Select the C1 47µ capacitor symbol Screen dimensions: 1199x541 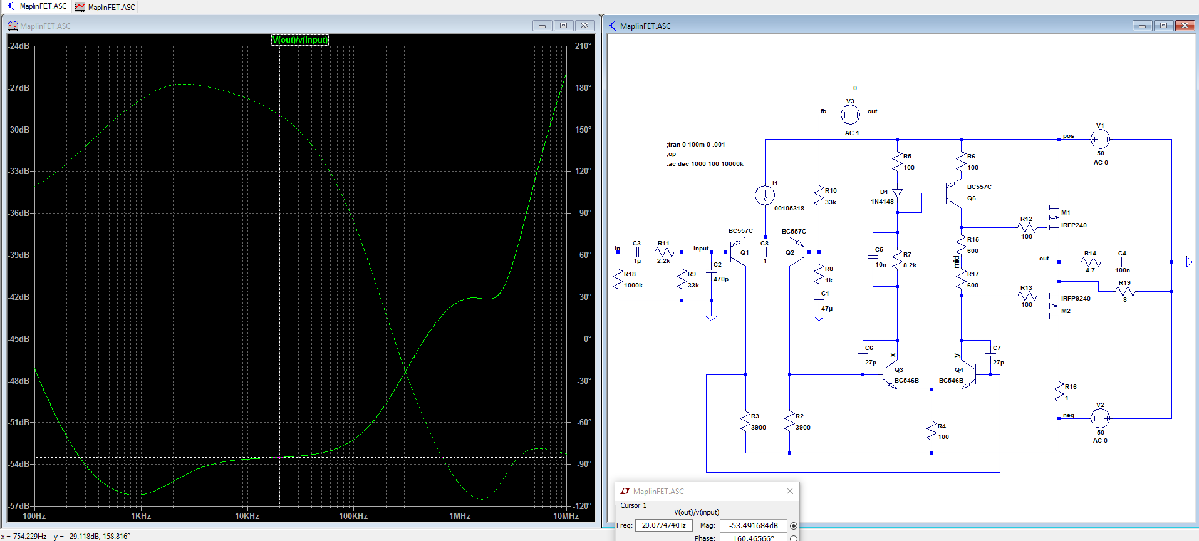(x=819, y=301)
